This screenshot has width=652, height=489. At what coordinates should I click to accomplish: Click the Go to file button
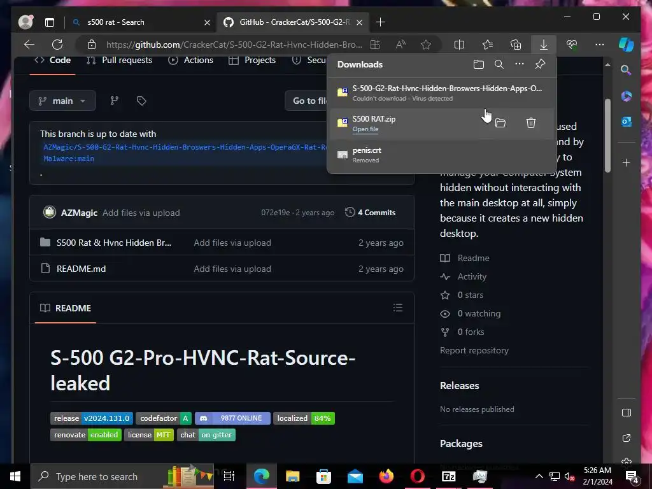coord(307,101)
